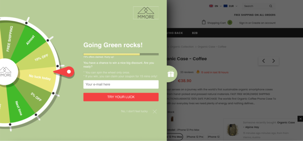Expand the EN language dropdown

[215, 6]
